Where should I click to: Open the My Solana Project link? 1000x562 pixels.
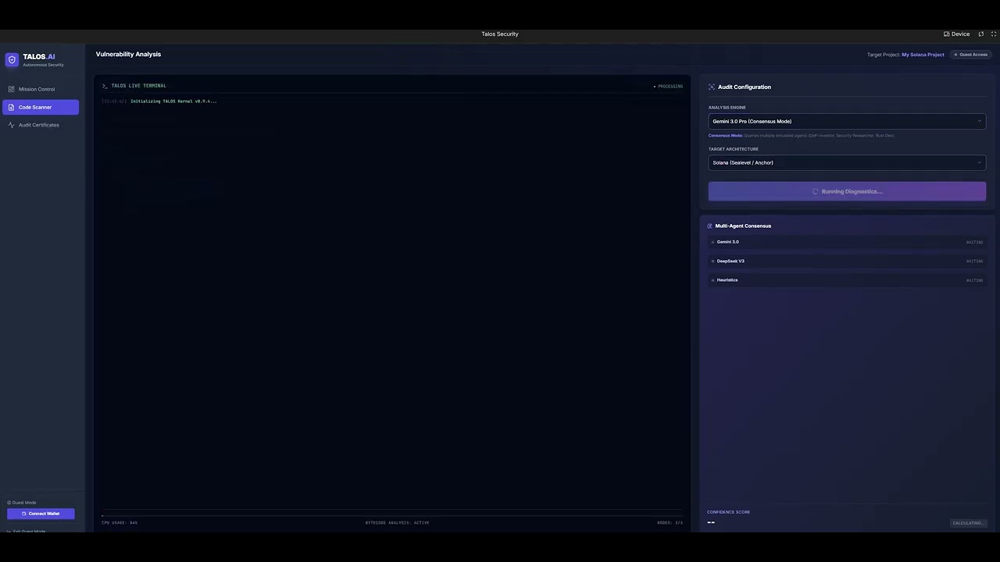coord(923,55)
